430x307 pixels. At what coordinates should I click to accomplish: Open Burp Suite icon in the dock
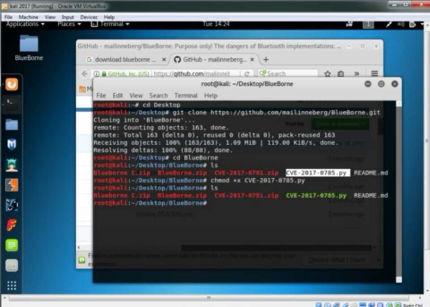pos(12,185)
